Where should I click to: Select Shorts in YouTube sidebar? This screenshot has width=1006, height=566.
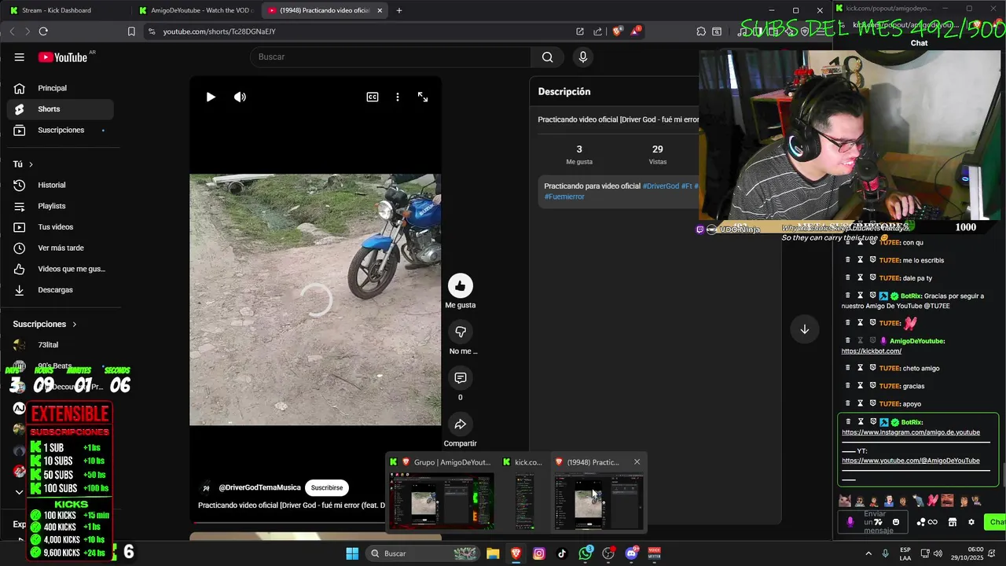click(61, 109)
